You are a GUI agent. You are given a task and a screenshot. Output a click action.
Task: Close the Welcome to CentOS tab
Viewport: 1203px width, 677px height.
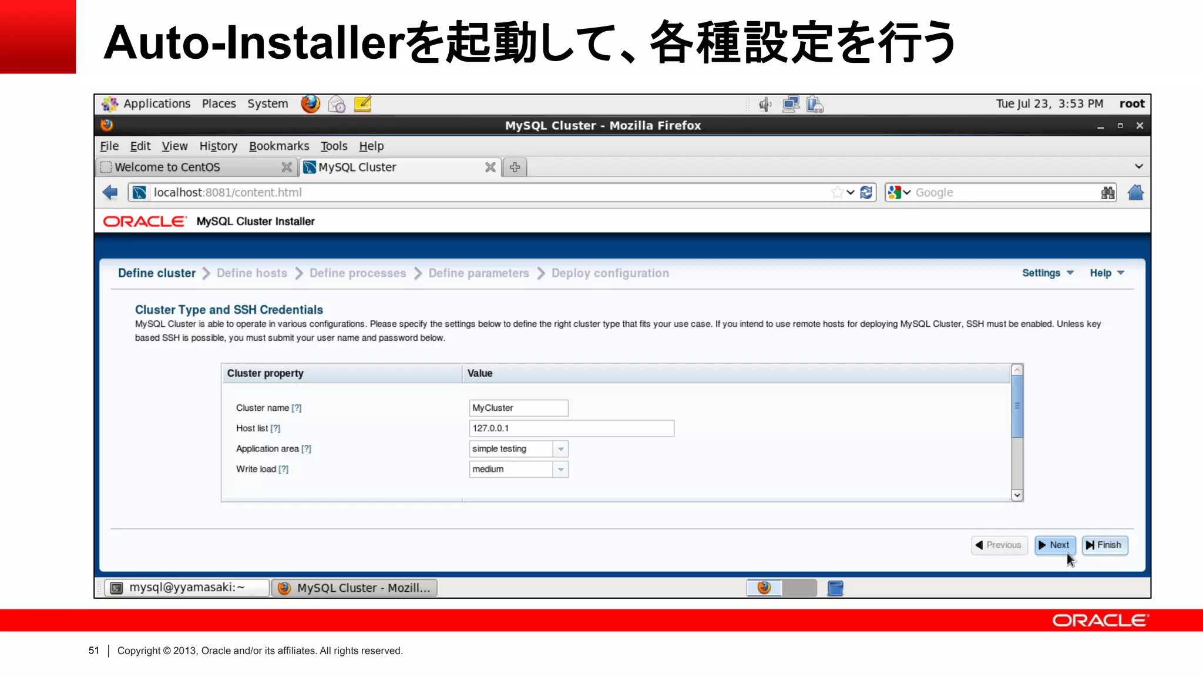point(287,167)
